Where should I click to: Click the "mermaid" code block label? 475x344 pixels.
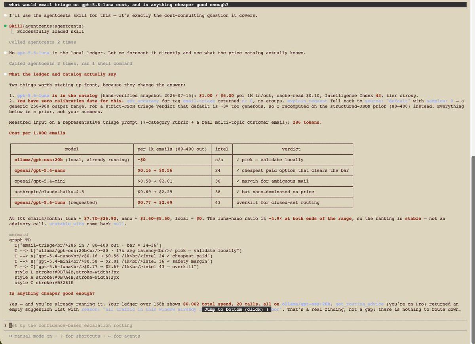pos(18,234)
